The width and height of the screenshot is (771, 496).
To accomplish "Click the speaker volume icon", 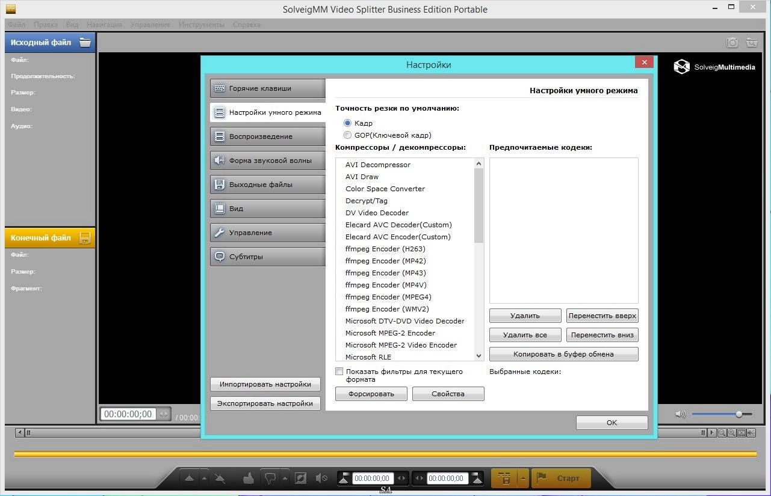I will click(681, 414).
